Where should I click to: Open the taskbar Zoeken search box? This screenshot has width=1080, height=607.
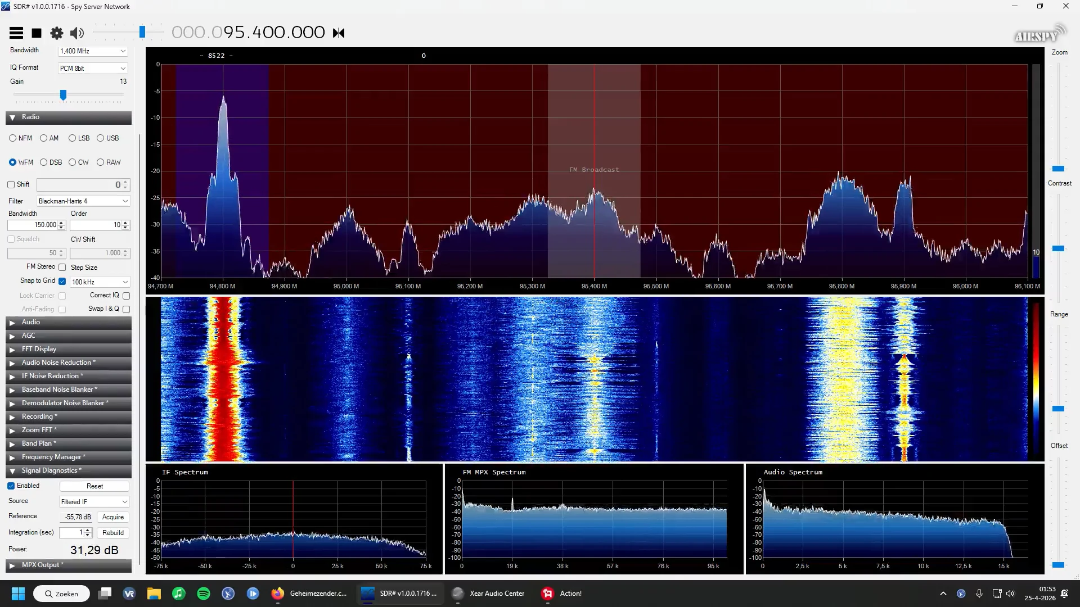click(61, 594)
